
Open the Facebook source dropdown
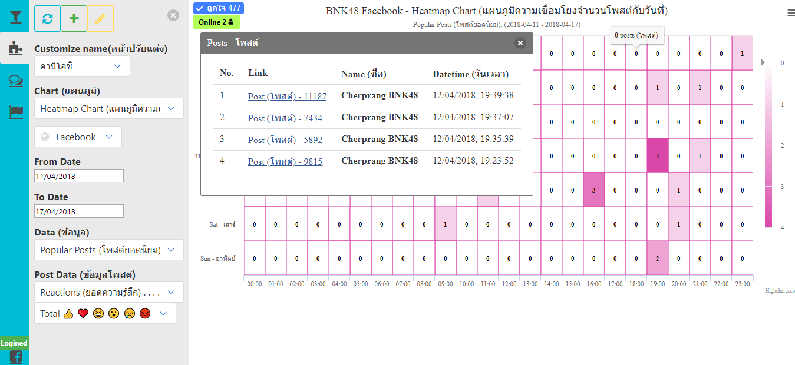[x=78, y=137]
